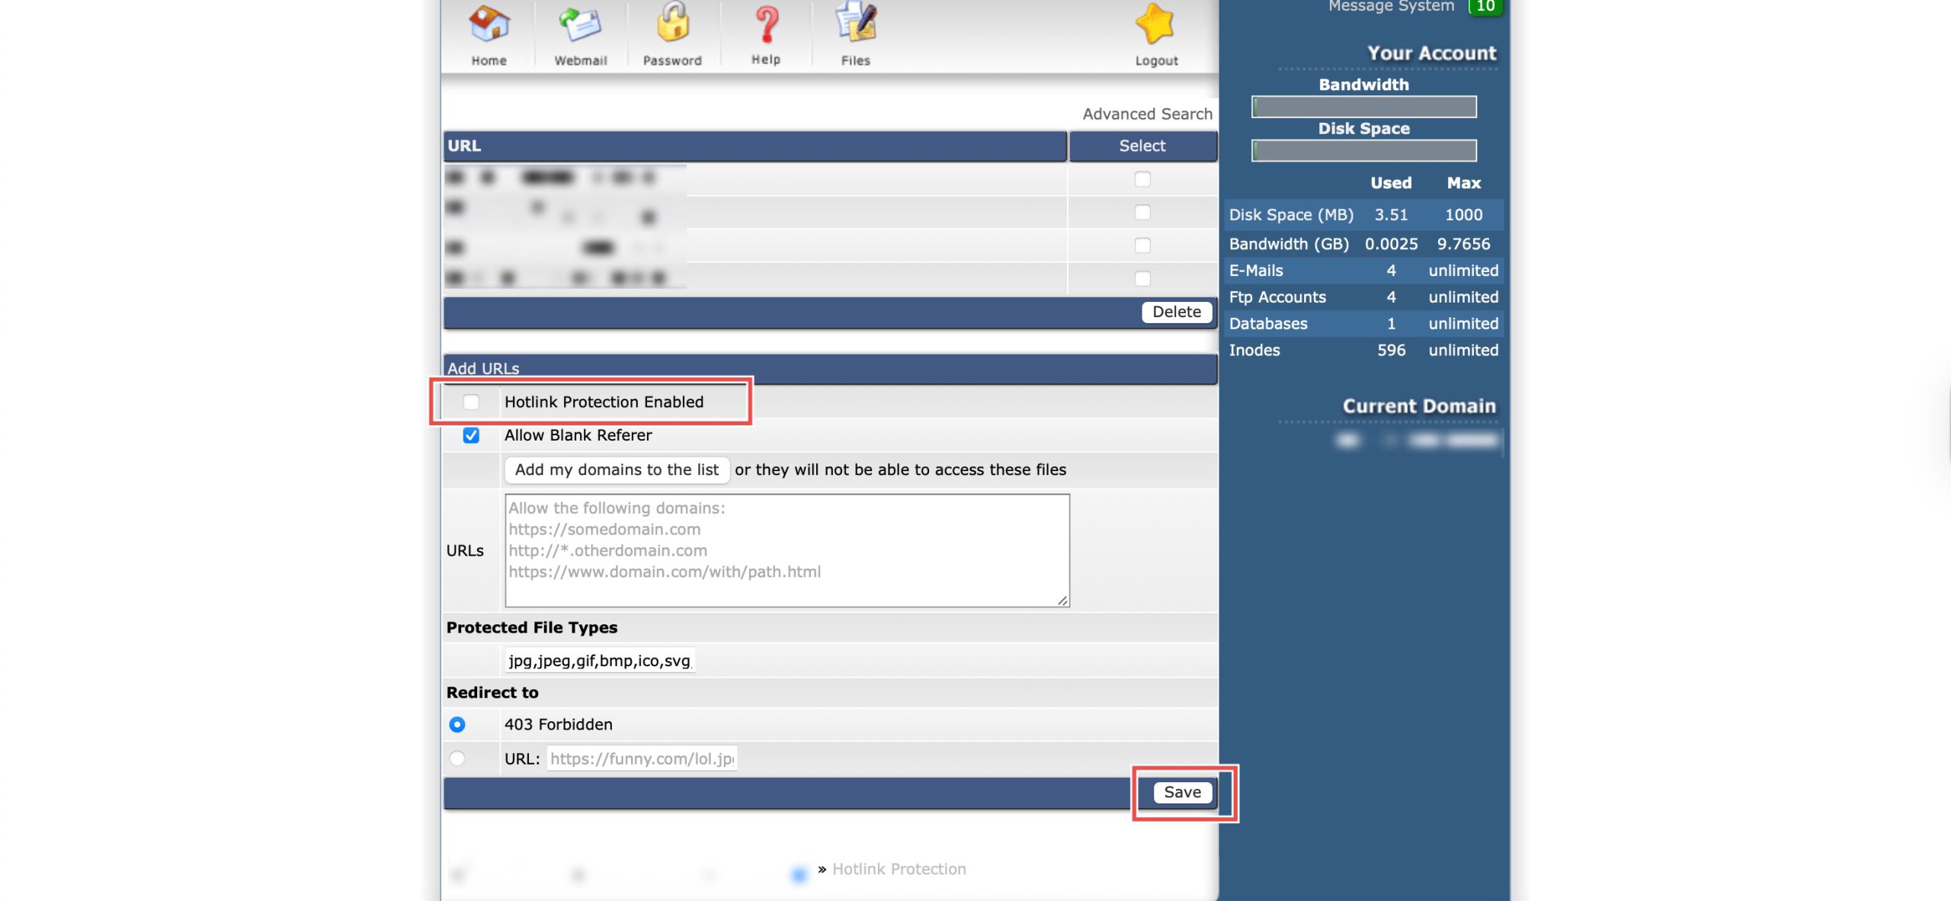Select the 403 Forbidden radio option
This screenshot has height=901, width=1951.
click(x=457, y=724)
